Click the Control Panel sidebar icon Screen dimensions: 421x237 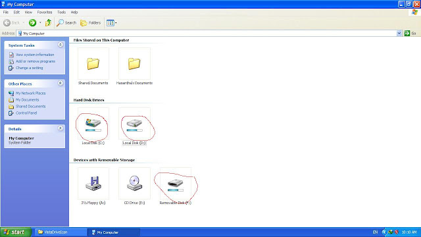pyautogui.click(x=11, y=113)
